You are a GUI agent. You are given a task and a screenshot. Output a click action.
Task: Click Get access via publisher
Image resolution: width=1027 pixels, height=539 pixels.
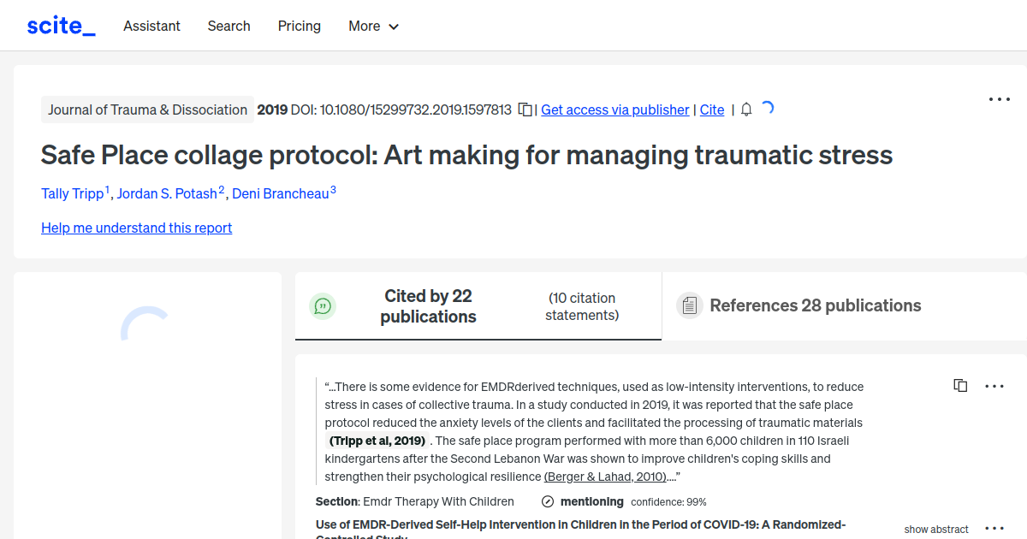coord(614,110)
